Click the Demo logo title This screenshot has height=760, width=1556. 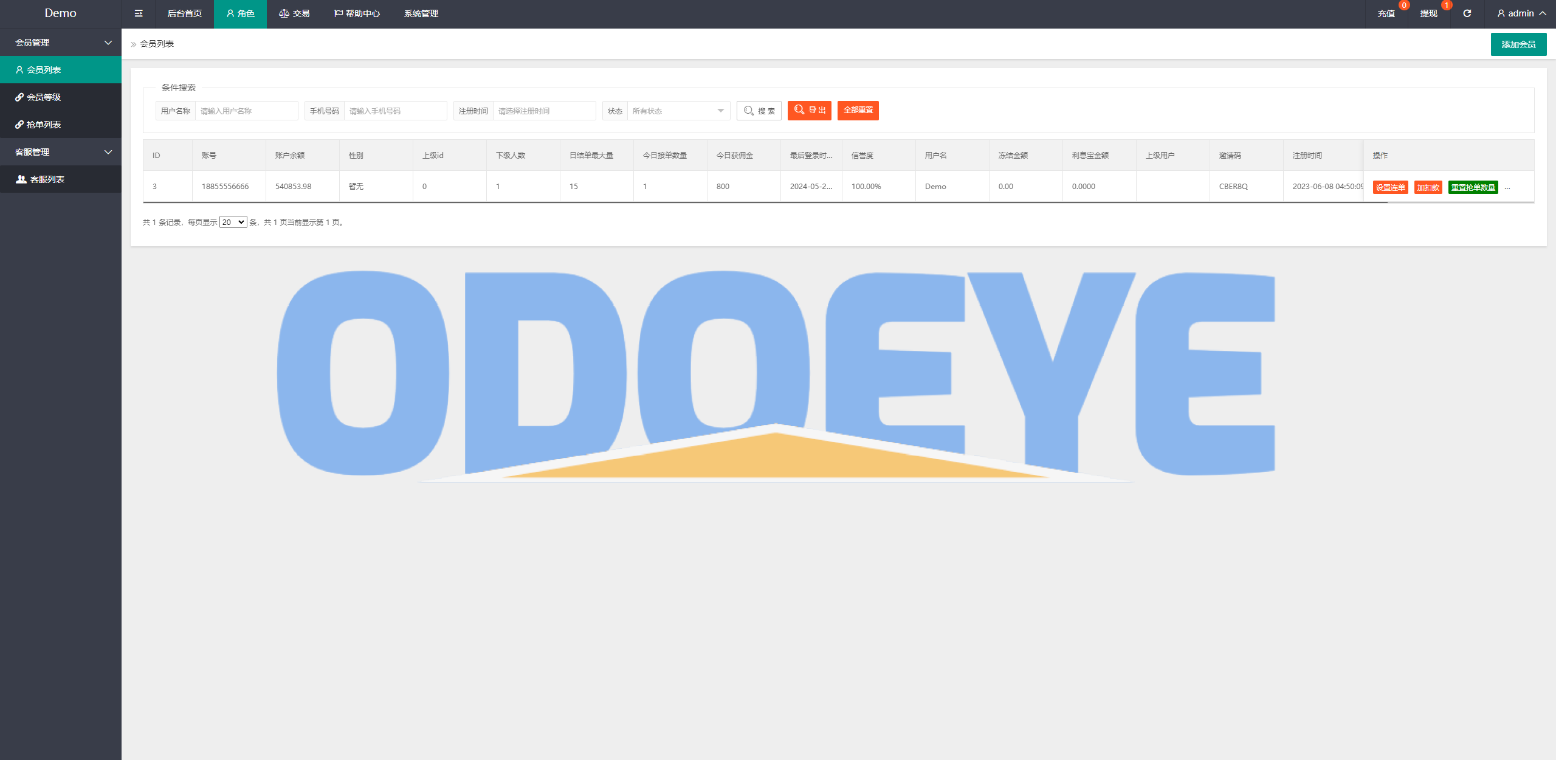tap(60, 13)
